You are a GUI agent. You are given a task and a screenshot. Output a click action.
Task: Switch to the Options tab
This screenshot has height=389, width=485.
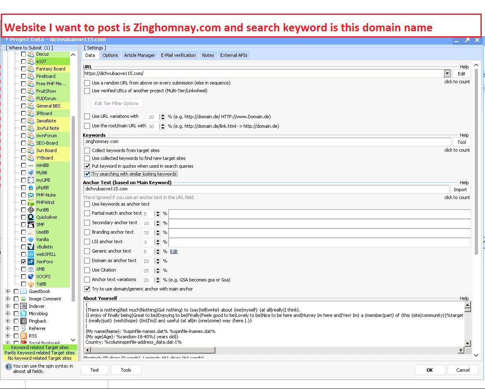110,55
